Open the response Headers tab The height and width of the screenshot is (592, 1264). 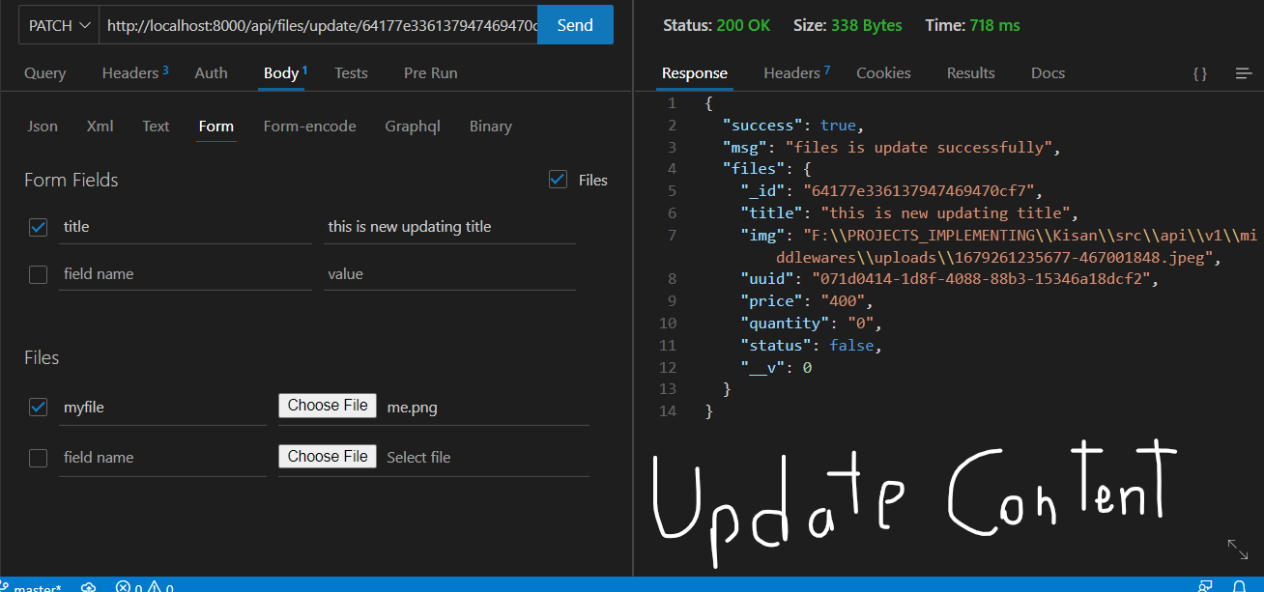tap(797, 72)
